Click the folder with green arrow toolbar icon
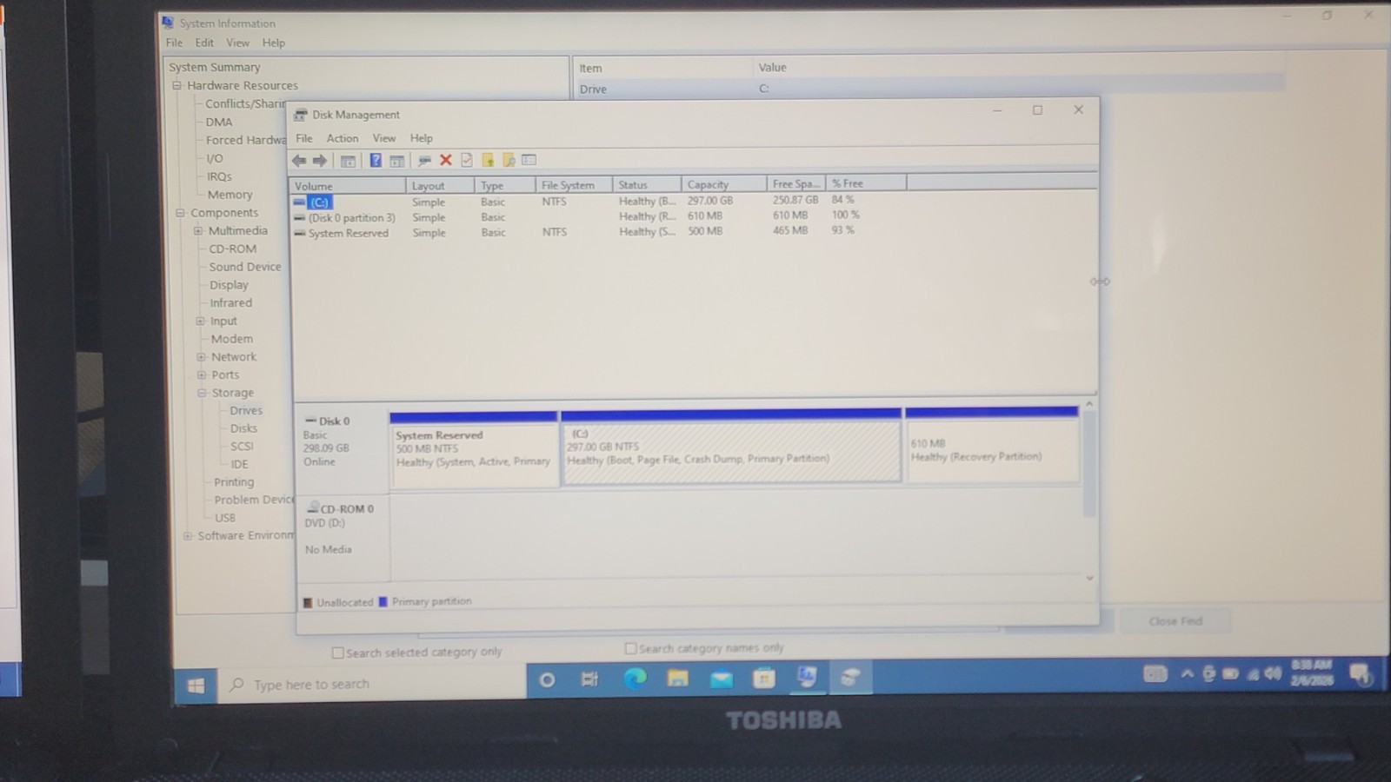 (x=488, y=160)
